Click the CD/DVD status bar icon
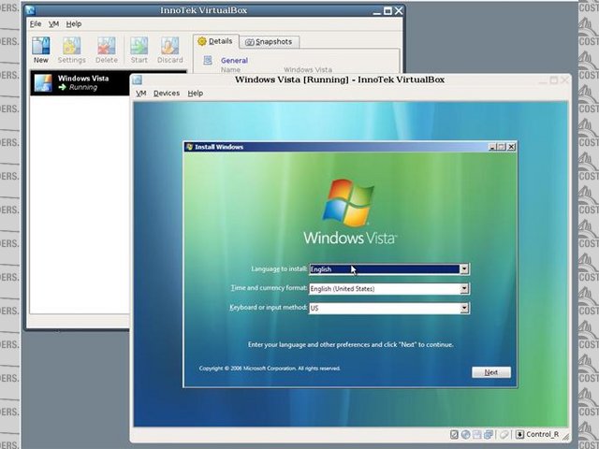599x449 pixels. coord(466,434)
